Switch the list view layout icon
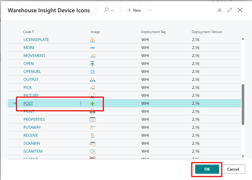The image size is (252, 180). (x=219, y=11)
